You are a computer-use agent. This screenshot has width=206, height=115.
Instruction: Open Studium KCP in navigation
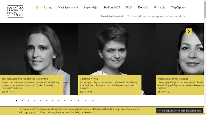point(112,7)
